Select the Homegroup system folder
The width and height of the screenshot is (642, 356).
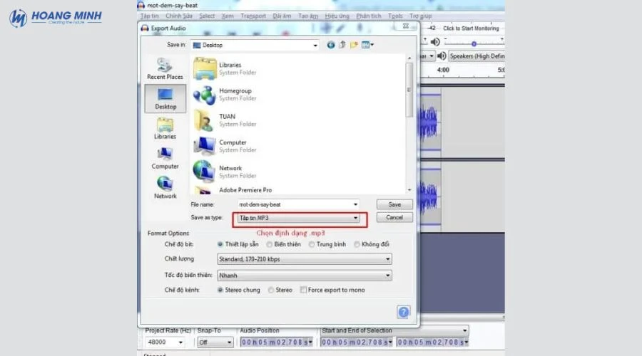click(225, 95)
